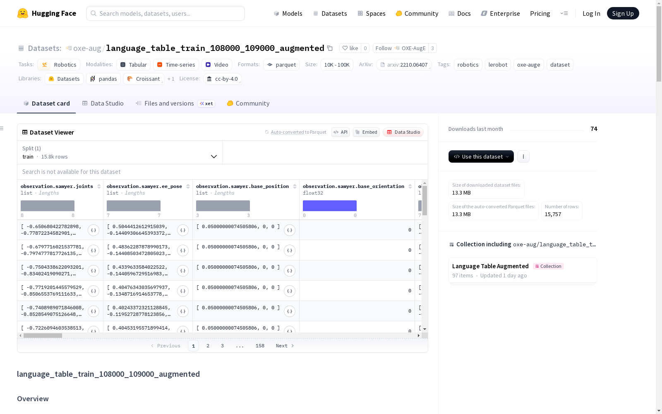Jump to page 158

(260, 346)
